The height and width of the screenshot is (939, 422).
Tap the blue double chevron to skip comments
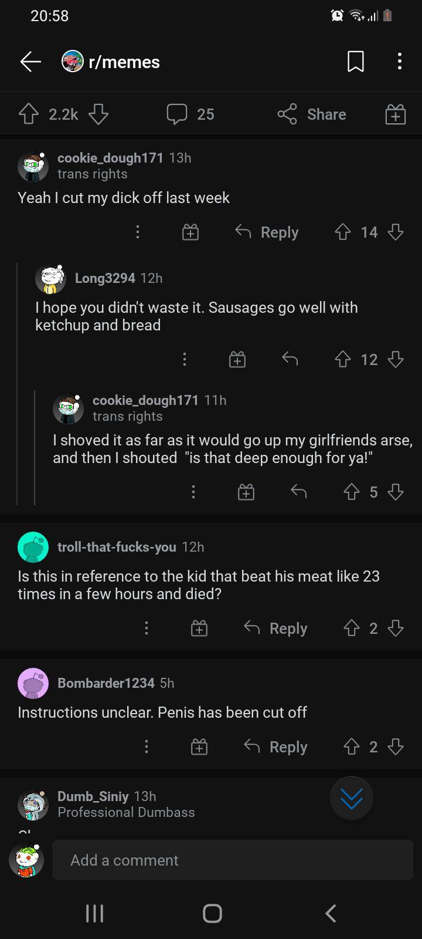(351, 798)
